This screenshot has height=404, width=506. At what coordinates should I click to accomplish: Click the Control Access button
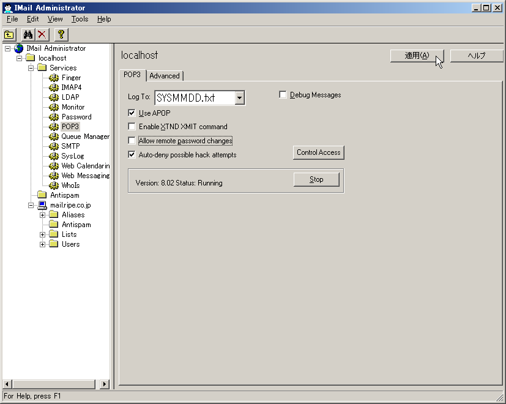tap(319, 152)
